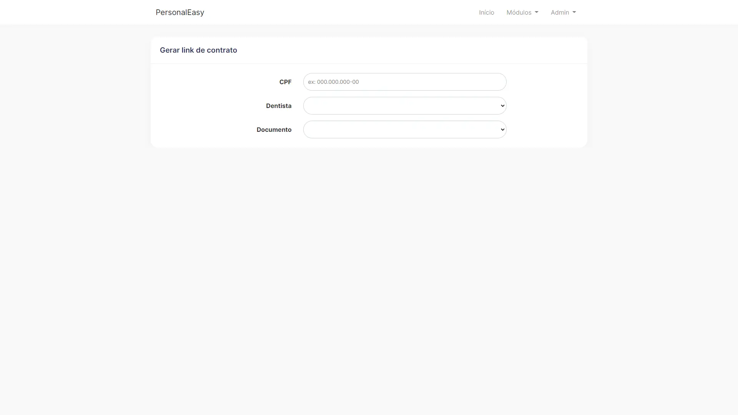Go to the Início page
738x415 pixels.
coord(486,12)
